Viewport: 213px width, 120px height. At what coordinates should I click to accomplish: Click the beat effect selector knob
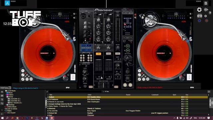pyautogui.click(x=127, y=58)
